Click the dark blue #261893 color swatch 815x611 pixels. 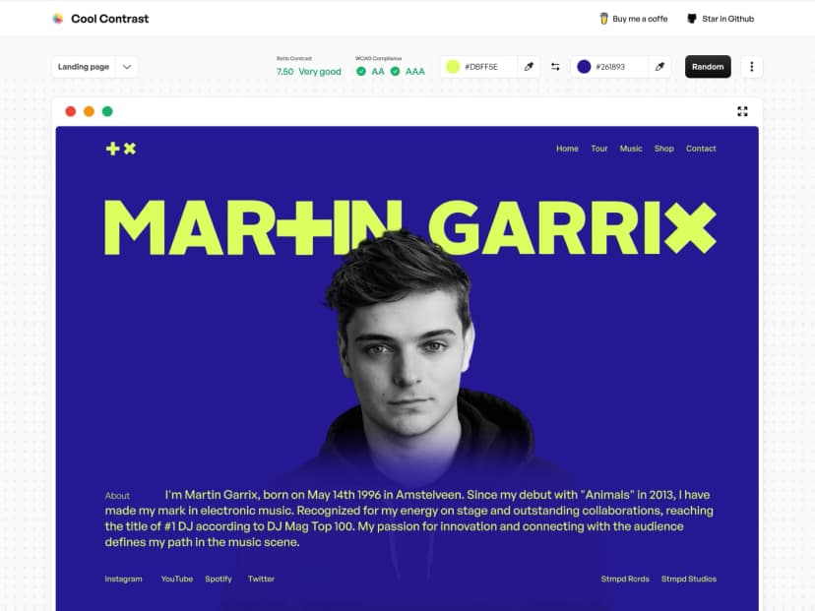[584, 67]
